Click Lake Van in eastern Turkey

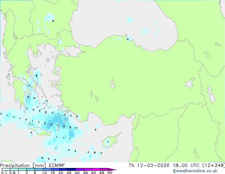[x=190, y=83]
